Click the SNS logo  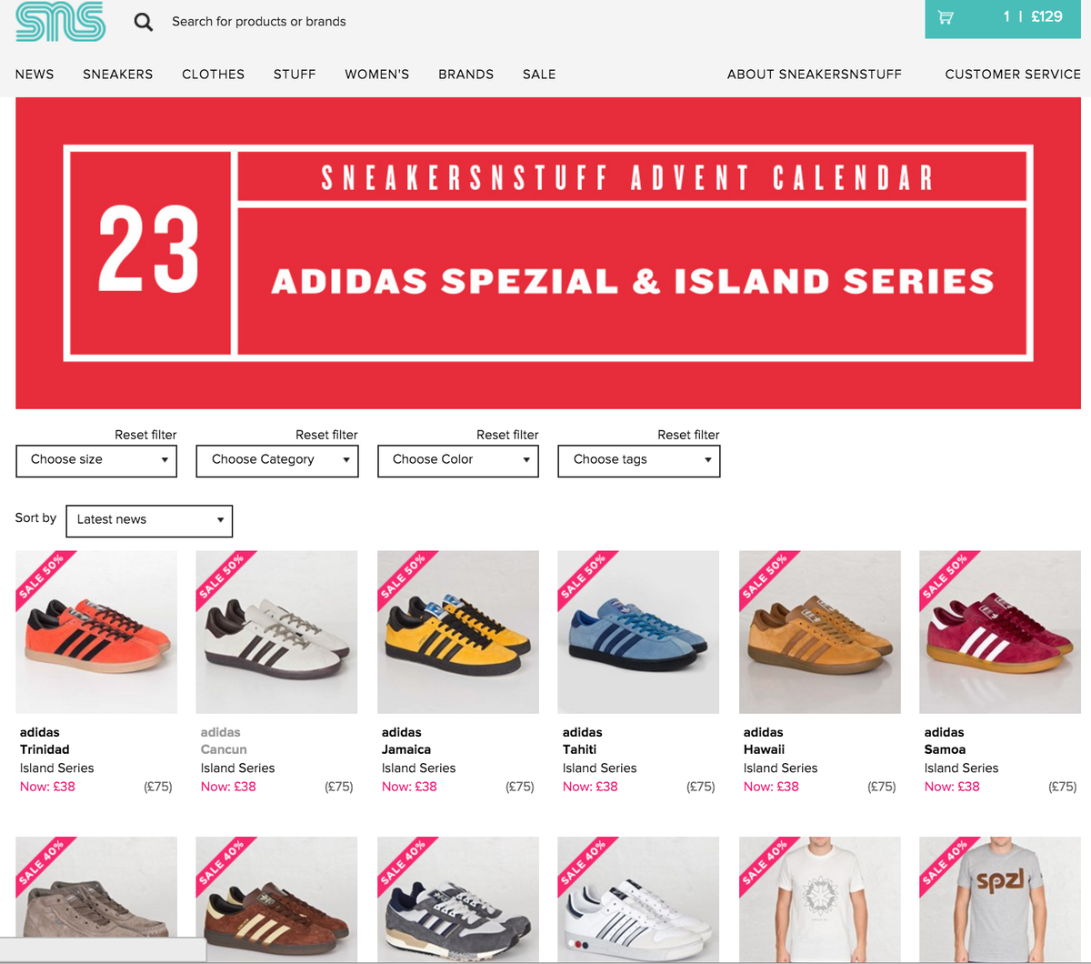tap(60, 21)
